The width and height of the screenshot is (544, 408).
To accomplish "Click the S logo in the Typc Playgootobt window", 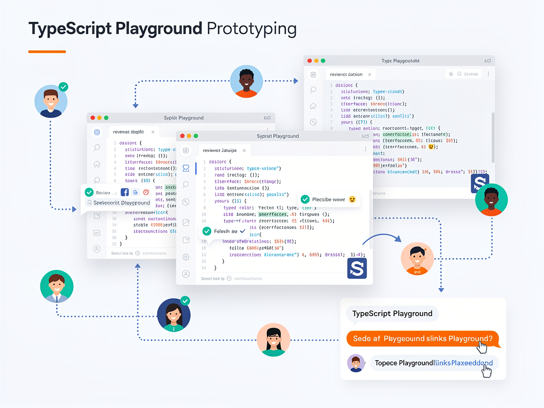I will coord(480,183).
